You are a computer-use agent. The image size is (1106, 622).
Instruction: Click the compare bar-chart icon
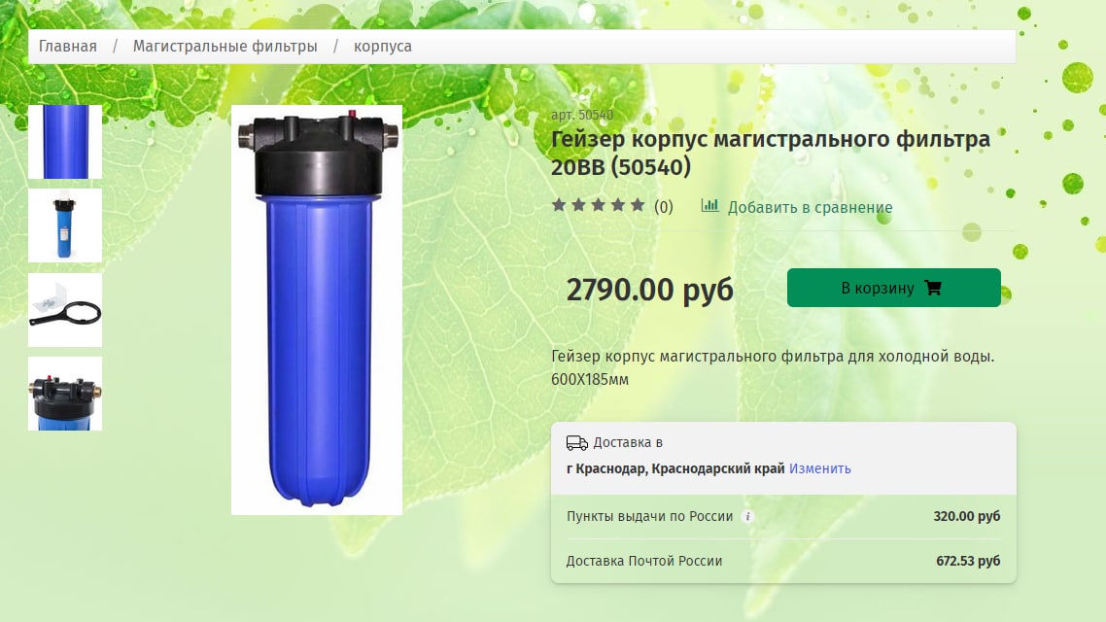point(709,205)
